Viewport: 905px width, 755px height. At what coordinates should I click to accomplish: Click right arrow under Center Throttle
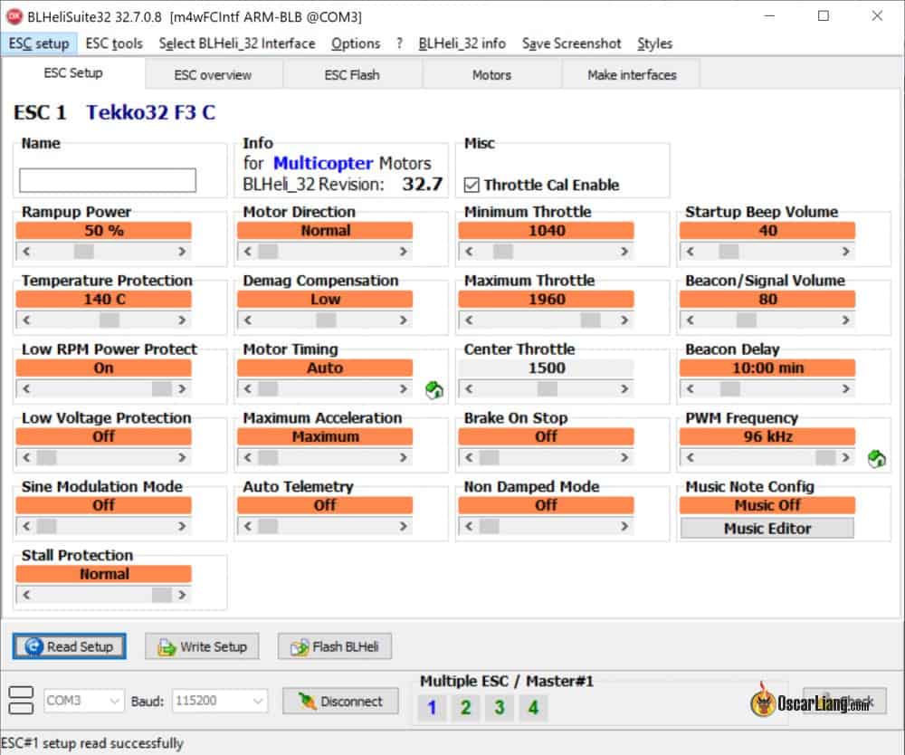(624, 388)
